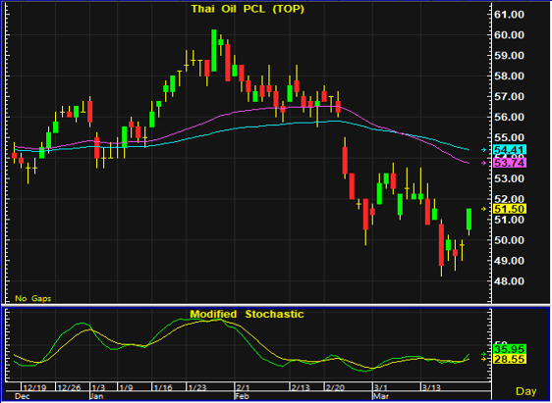Click the 1/23 date label
Image resolution: width=552 pixels, height=403 pixels.
(197, 387)
